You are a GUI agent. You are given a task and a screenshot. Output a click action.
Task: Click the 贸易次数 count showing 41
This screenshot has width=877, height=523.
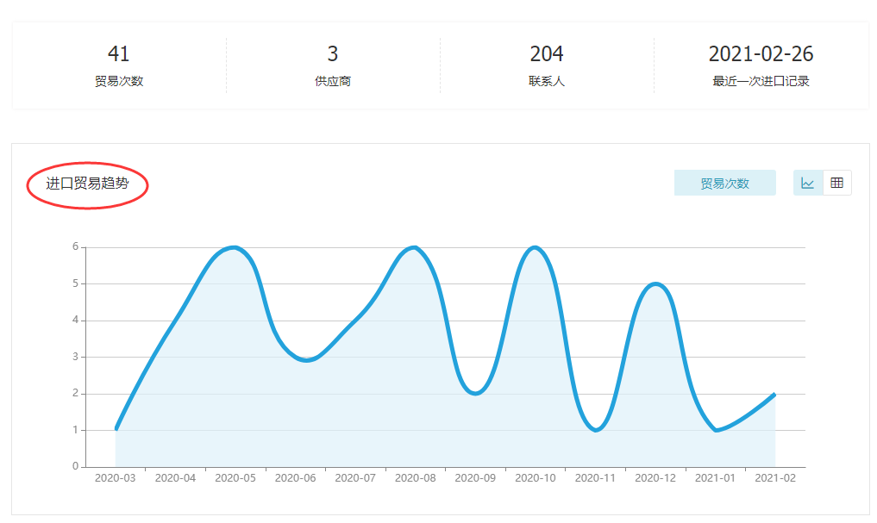pos(118,53)
